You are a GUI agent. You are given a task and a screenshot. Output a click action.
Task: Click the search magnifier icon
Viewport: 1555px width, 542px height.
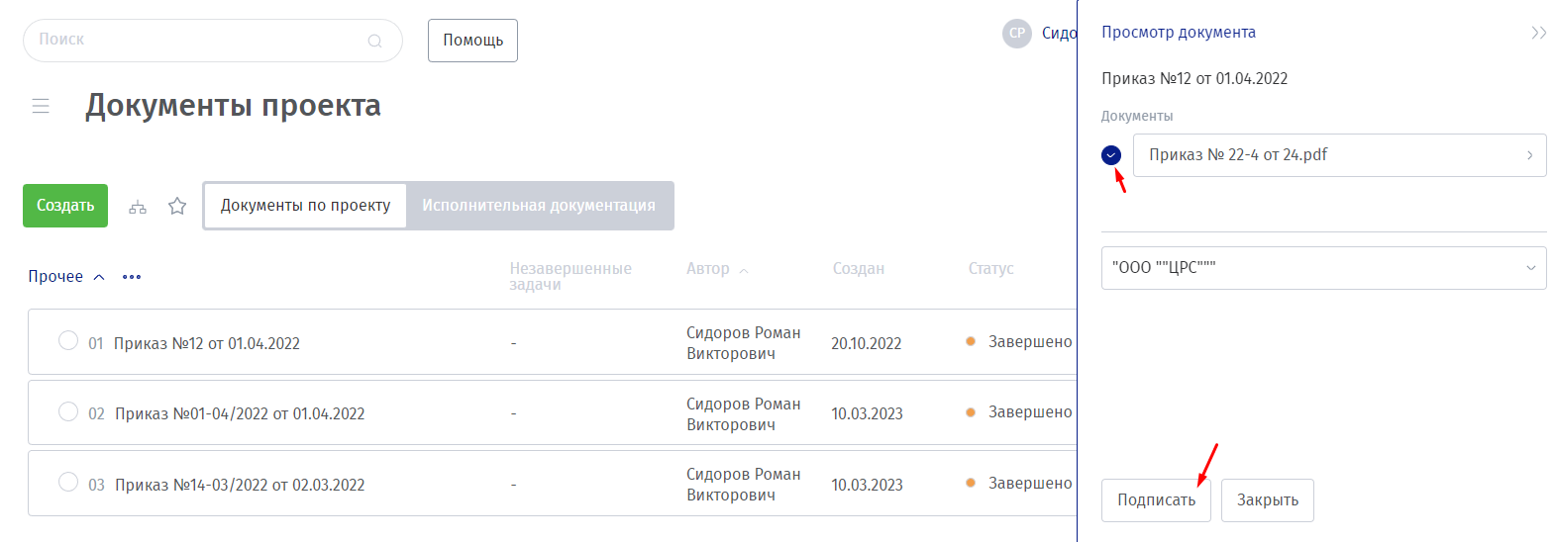[x=374, y=41]
